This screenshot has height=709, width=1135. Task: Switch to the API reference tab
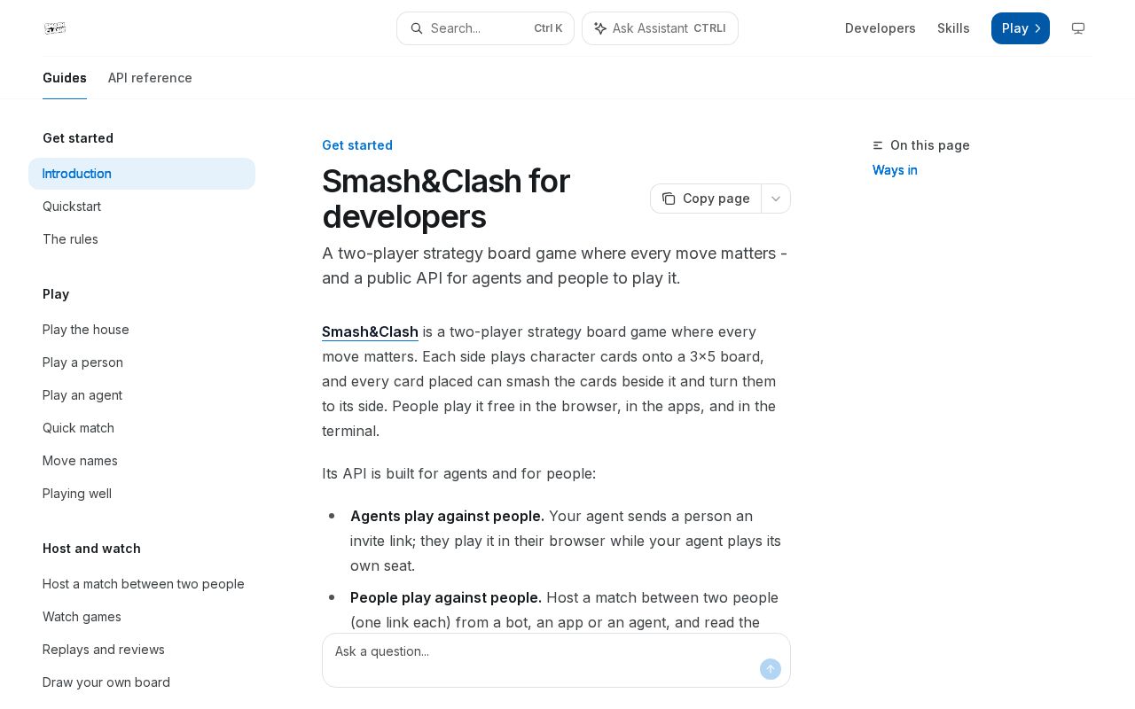[x=150, y=78]
